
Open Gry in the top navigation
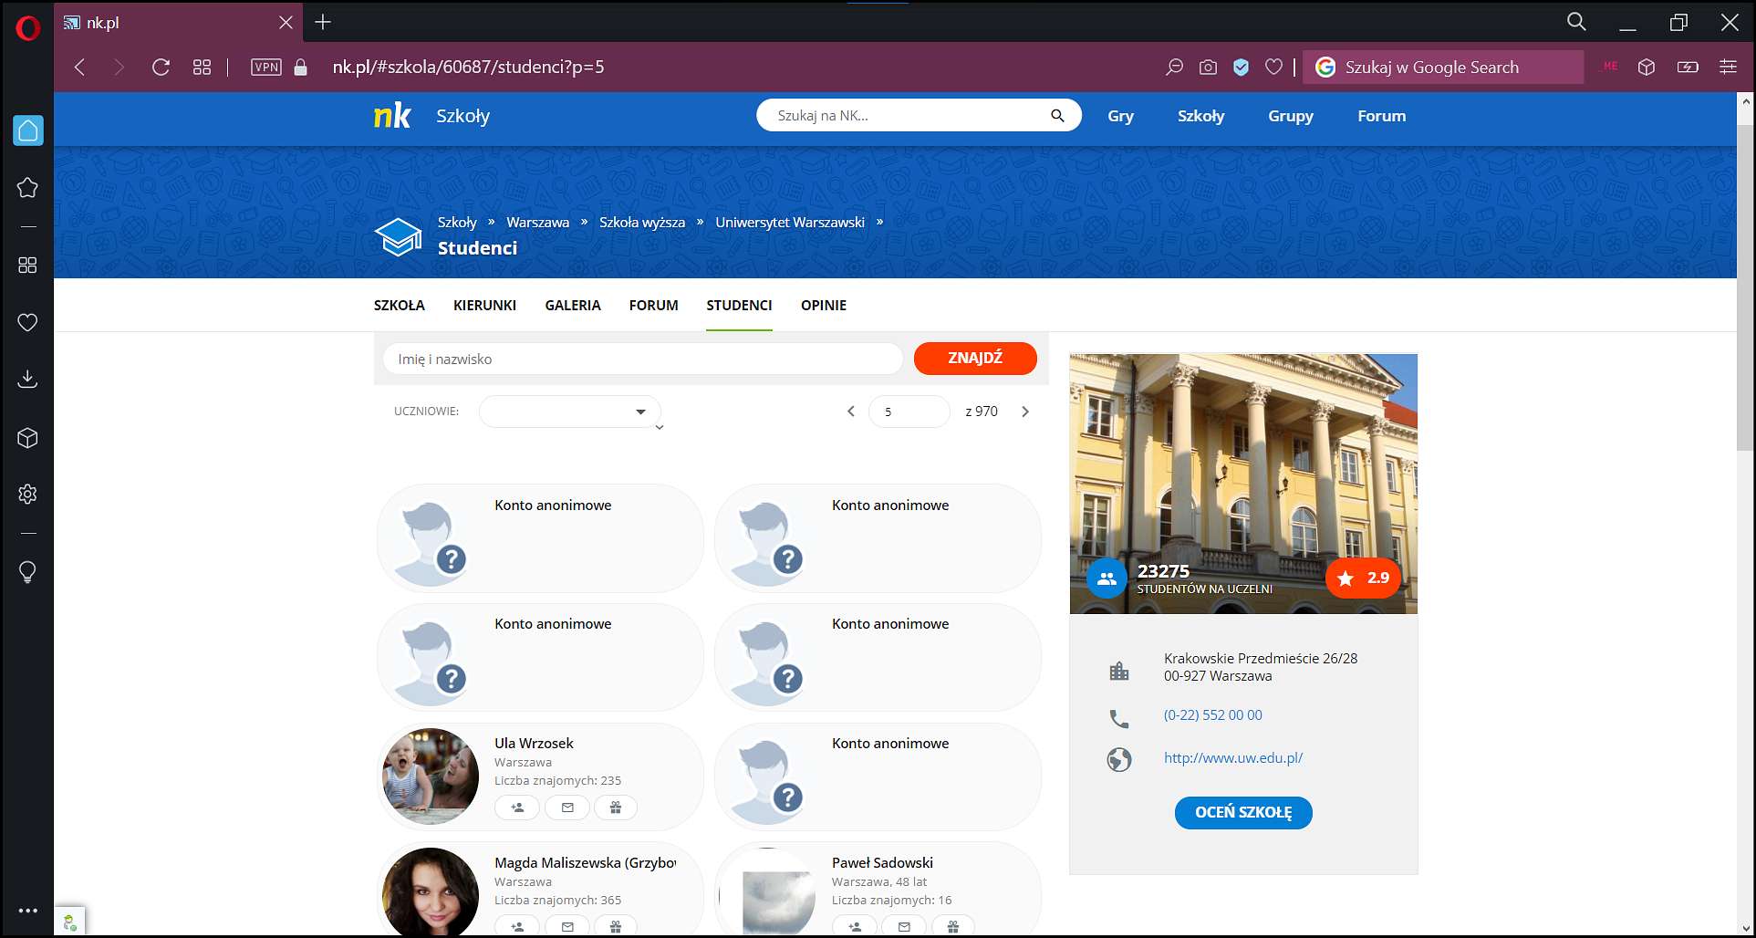pyautogui.click(x=1120, y=116)
